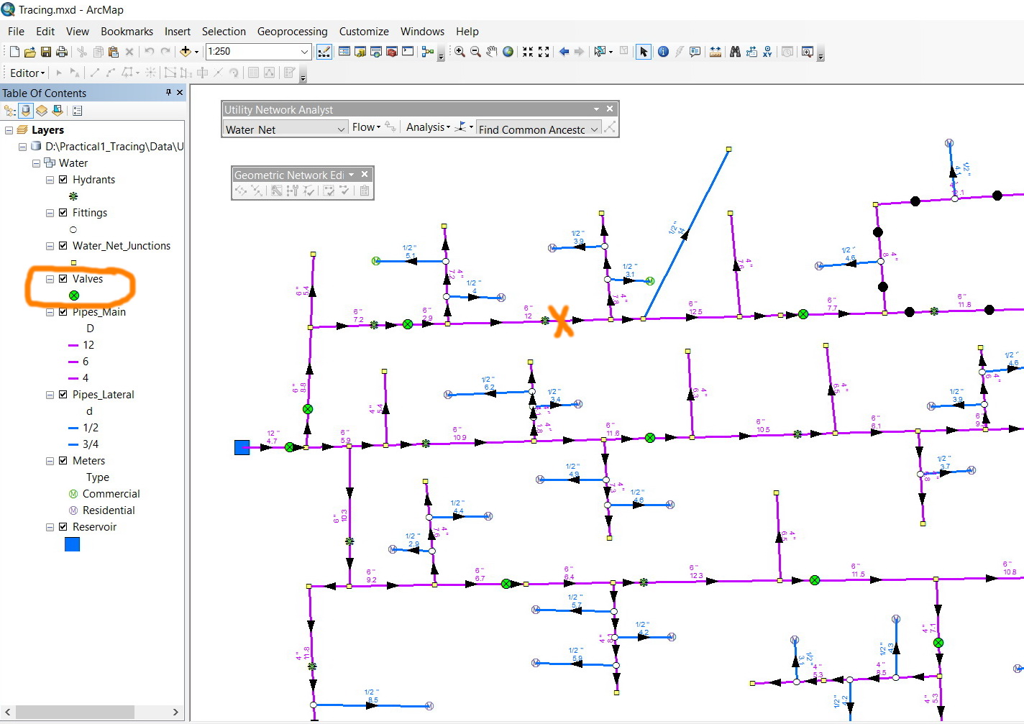Toggle Water_Net_Junctions layer checkbox
The image size is (1024, 724).
(63, 246)
